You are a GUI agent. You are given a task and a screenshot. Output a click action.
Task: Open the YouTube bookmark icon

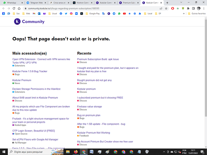click(x=124, y=14)
